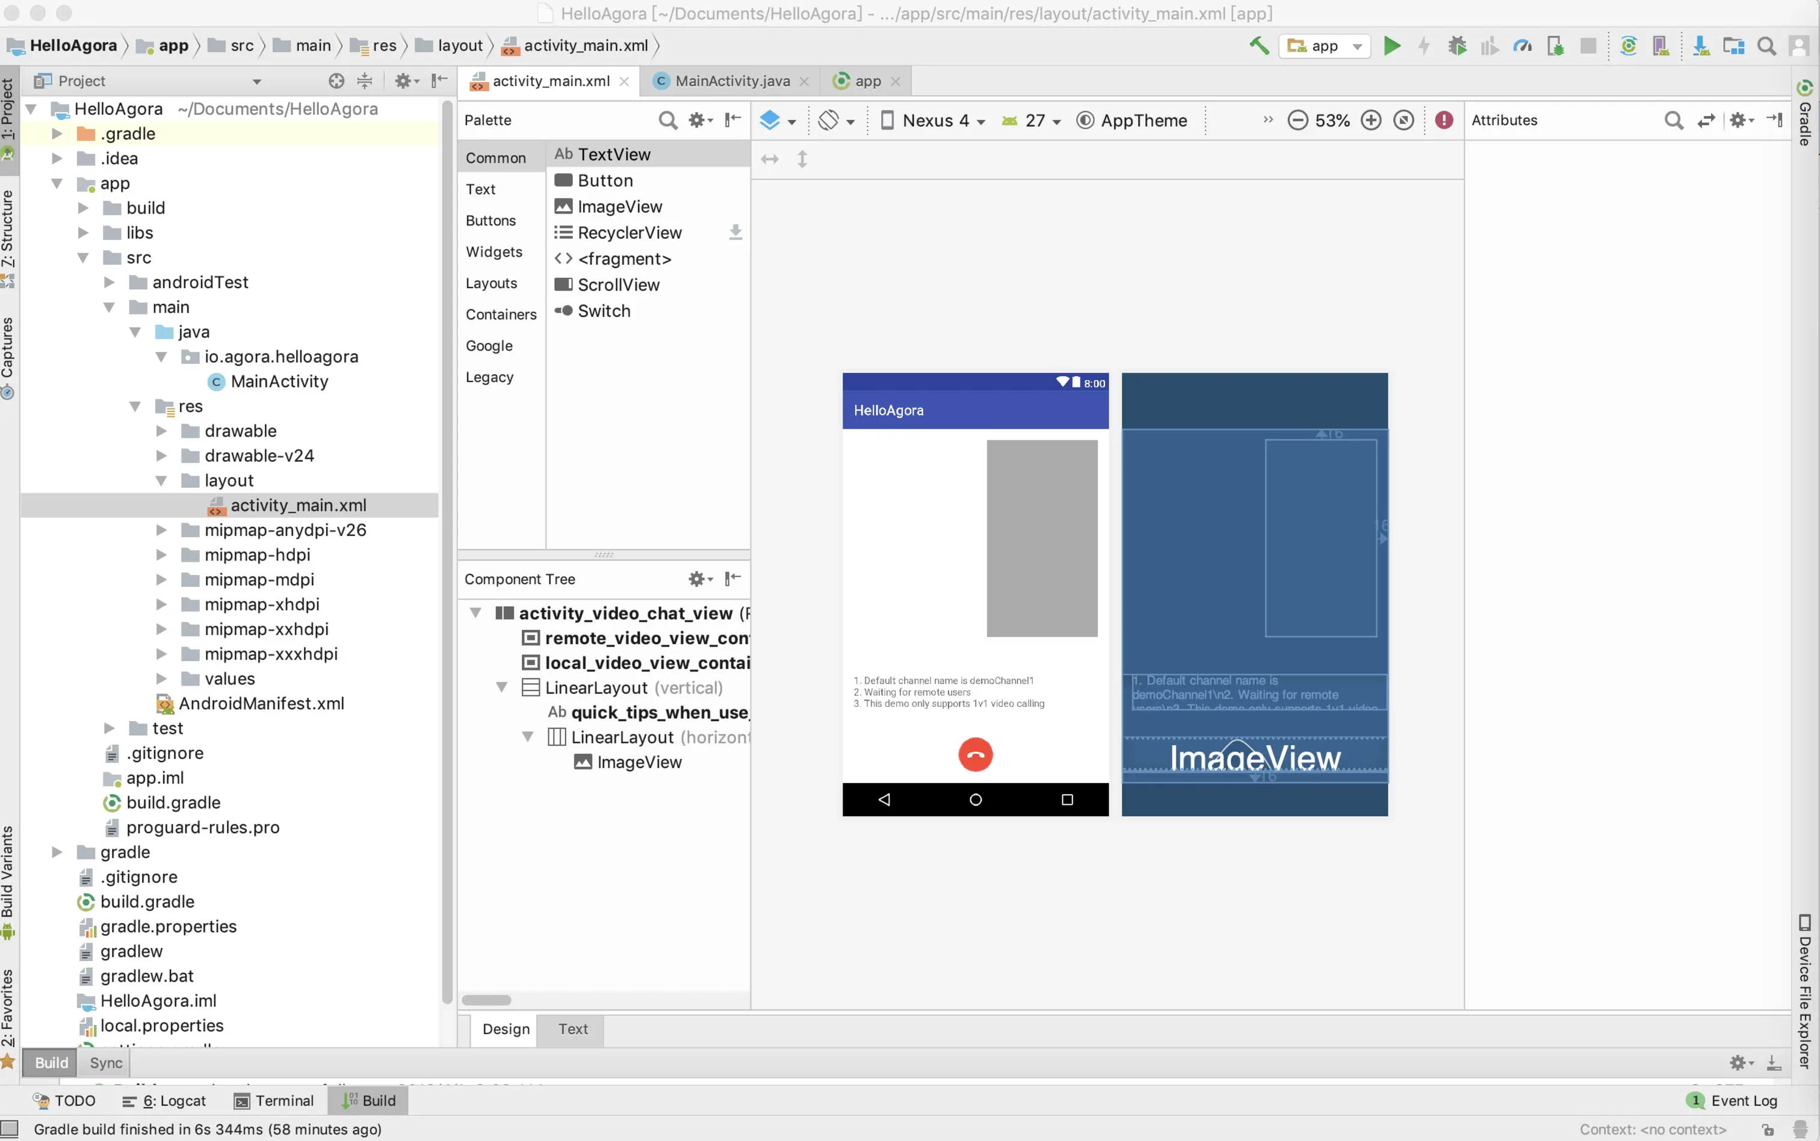Open the Project Structure icon
The image size is (1820, 1141).
coord(1733,45)
